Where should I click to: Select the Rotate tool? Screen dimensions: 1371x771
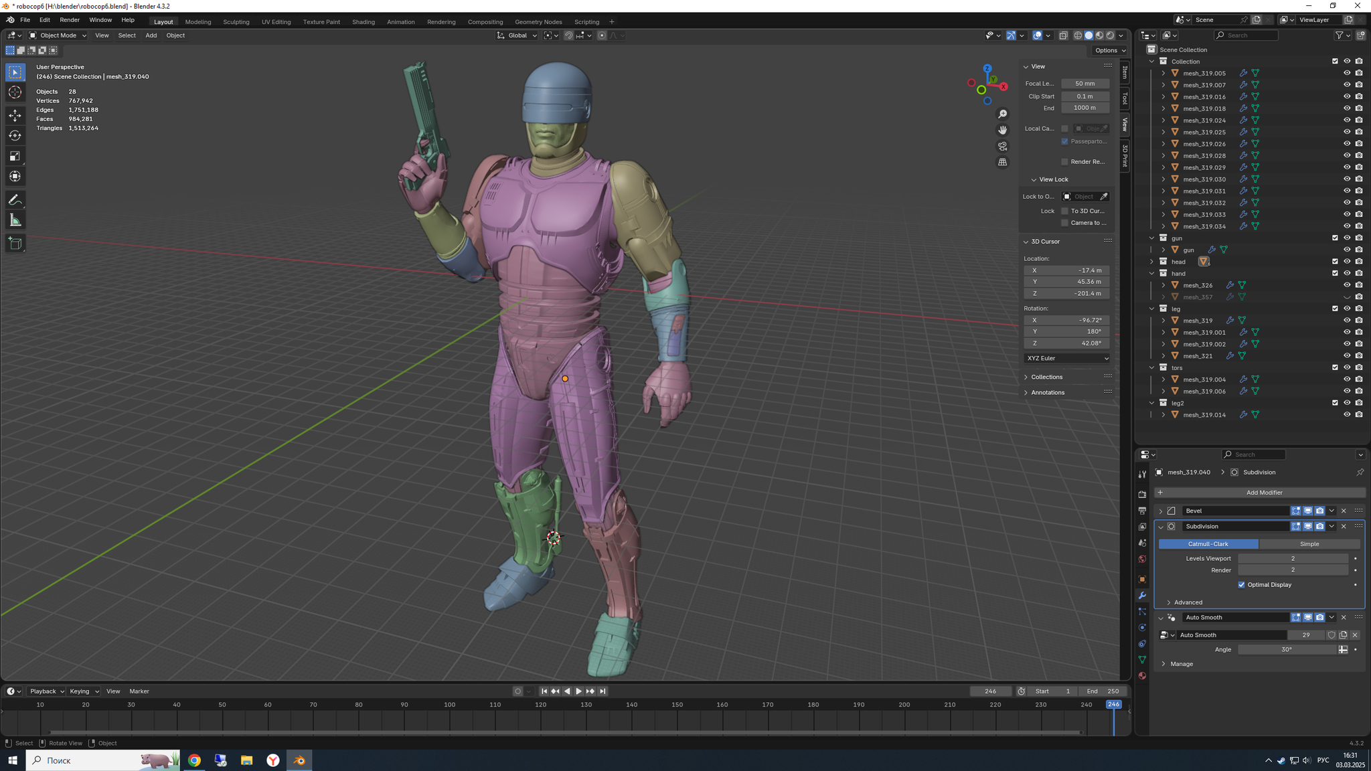(15, 136)
